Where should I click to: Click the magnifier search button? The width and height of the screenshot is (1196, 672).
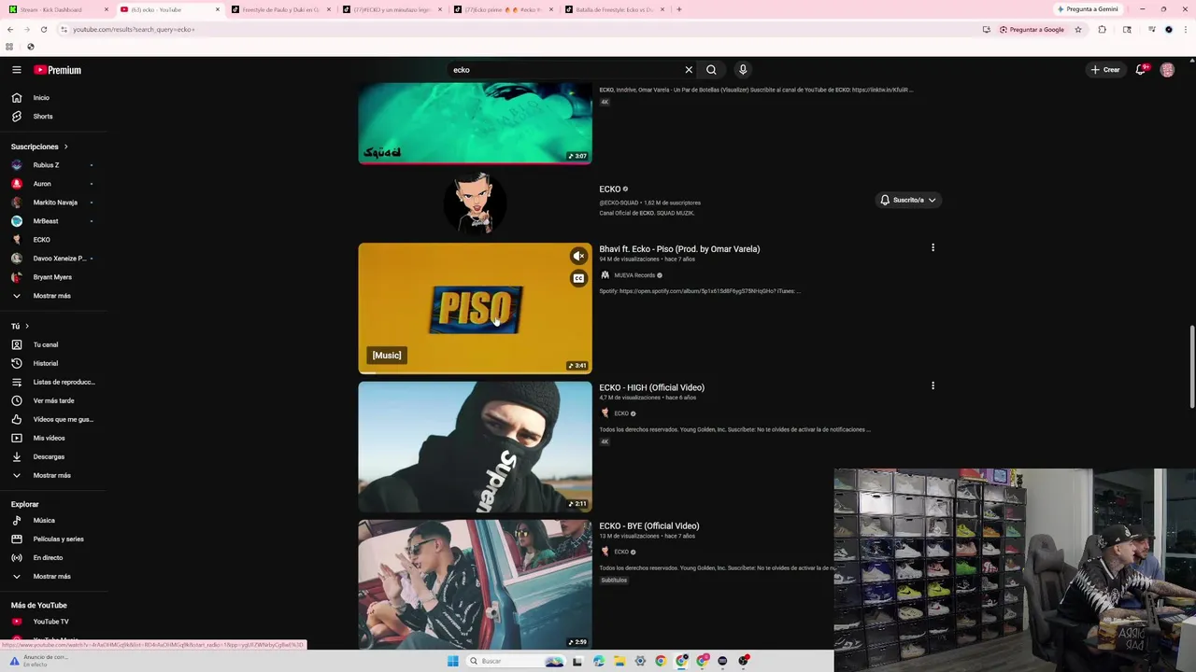click(x=711, y=70)
